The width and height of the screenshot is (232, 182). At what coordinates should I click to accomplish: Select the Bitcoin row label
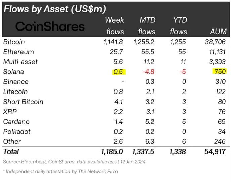point(14,42)
